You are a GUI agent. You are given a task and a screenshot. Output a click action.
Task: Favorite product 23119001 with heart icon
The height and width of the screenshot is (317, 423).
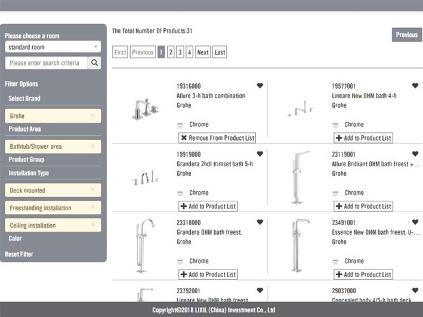(x=415, y=154)
